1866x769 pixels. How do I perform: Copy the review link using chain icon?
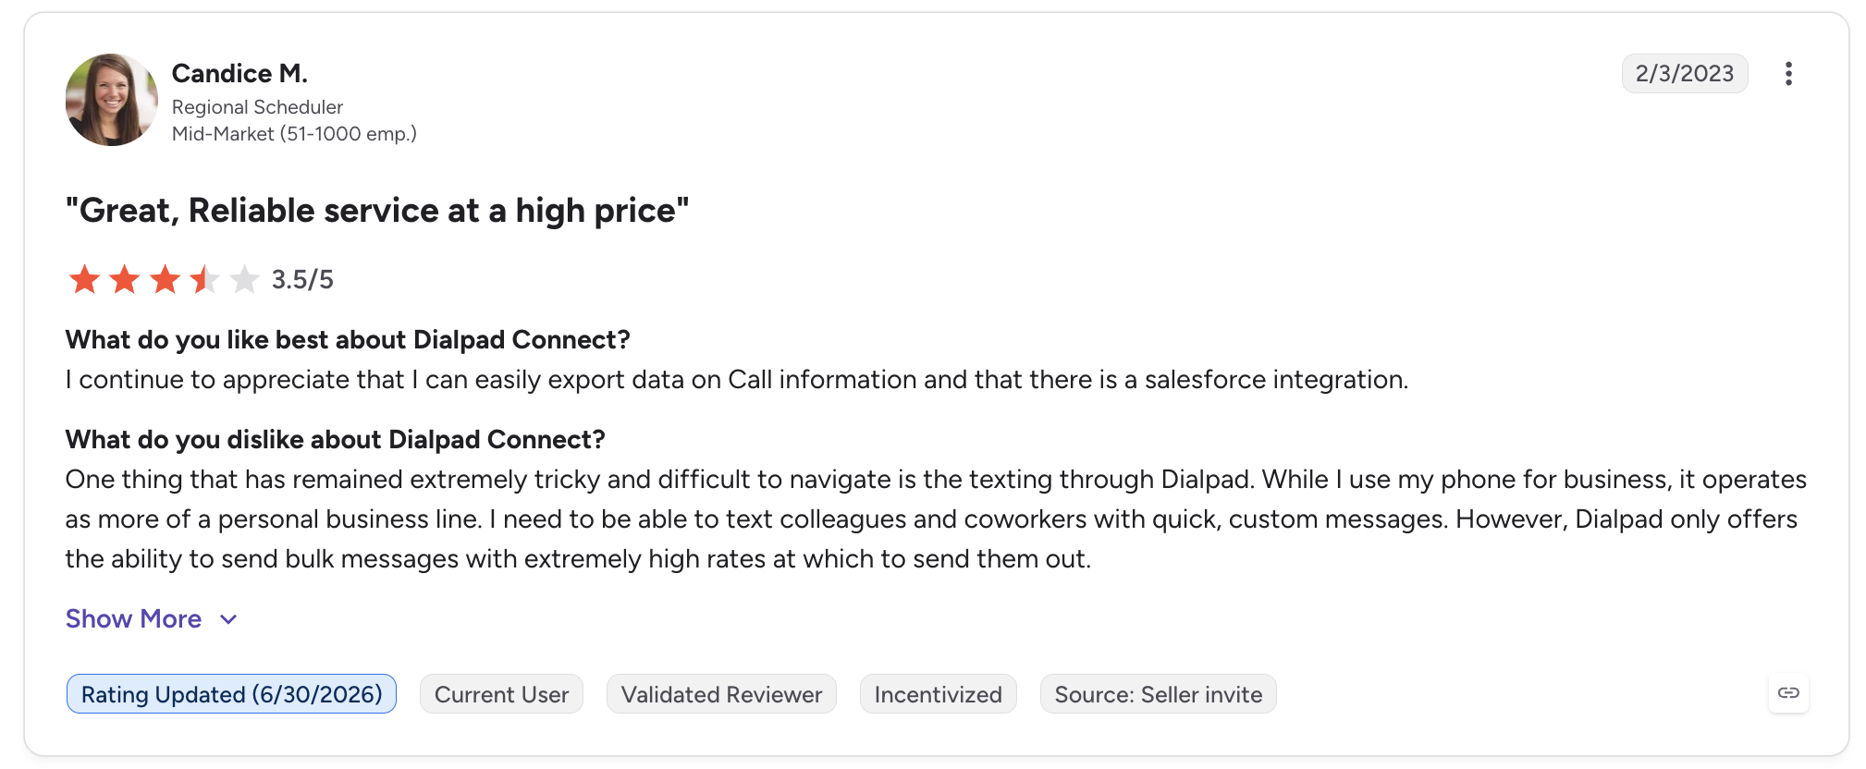[1788, 693]
